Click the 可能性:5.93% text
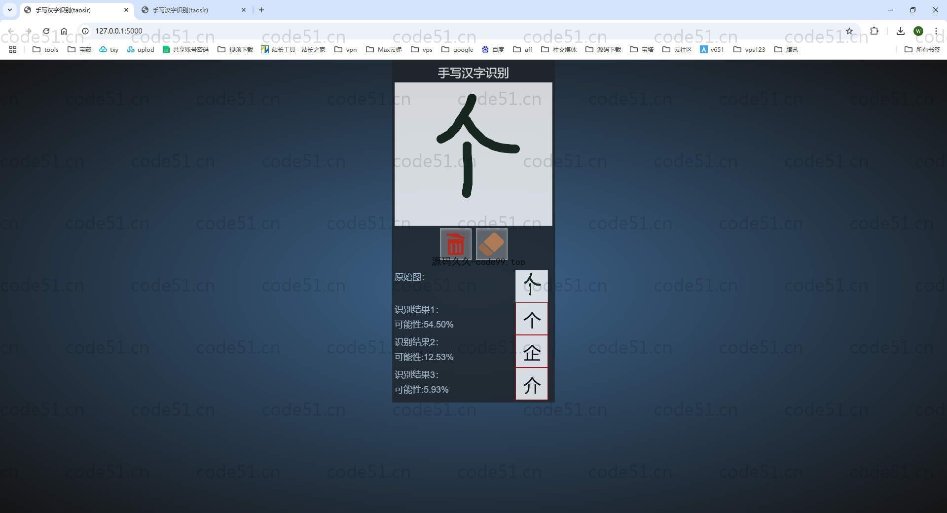 421,390
